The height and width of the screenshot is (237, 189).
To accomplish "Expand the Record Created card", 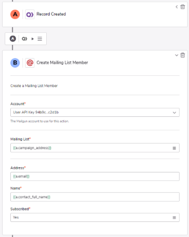I will (x=177, y=7).
